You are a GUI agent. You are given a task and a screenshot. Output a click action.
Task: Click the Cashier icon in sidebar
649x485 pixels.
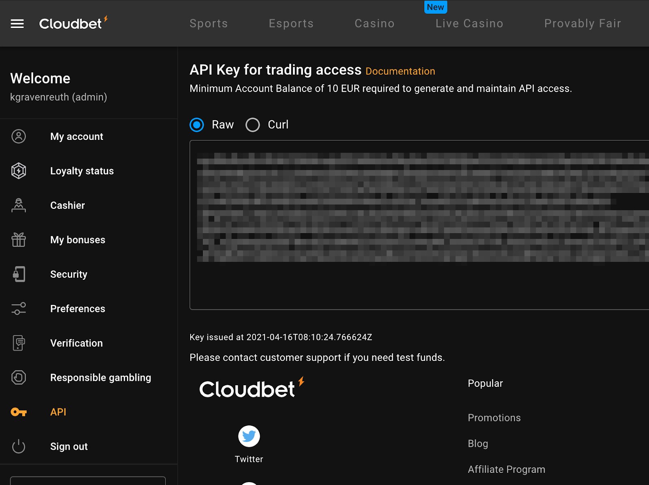[19, 205]
